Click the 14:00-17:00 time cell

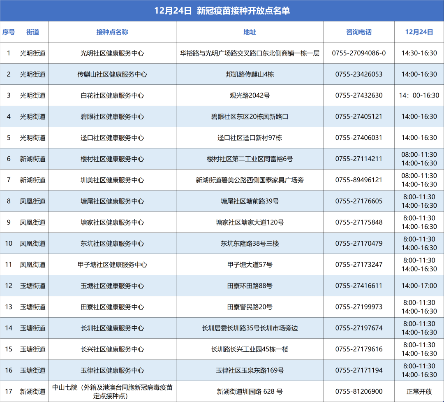coord(419,286)
